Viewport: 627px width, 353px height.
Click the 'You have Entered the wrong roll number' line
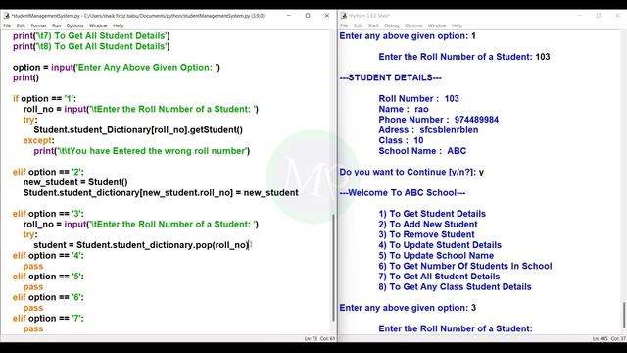click(x=141, y=151)
